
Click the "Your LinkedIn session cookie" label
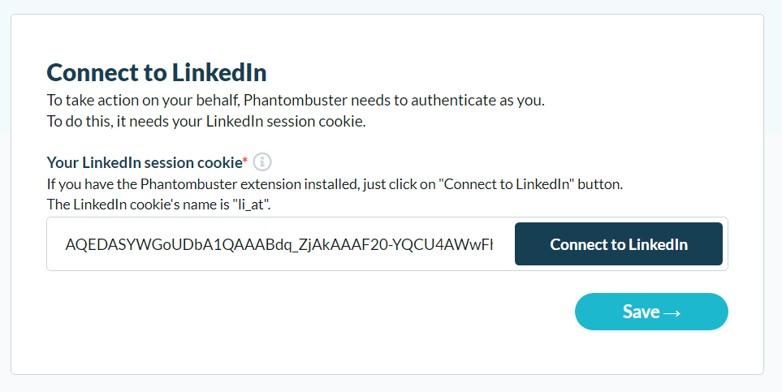145,162
